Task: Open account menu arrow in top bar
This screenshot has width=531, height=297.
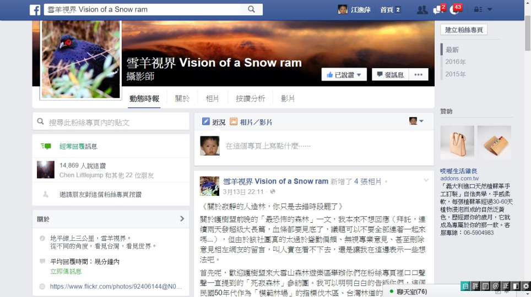Action: [489, 9]
